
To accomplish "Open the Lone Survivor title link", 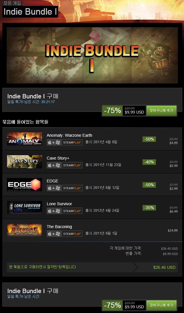I will (x=59, y=204).
